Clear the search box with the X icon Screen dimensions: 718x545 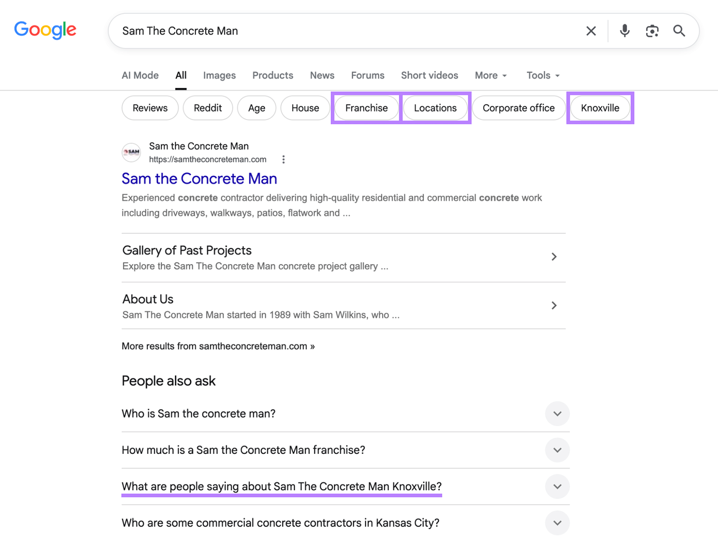coord(591,31)
